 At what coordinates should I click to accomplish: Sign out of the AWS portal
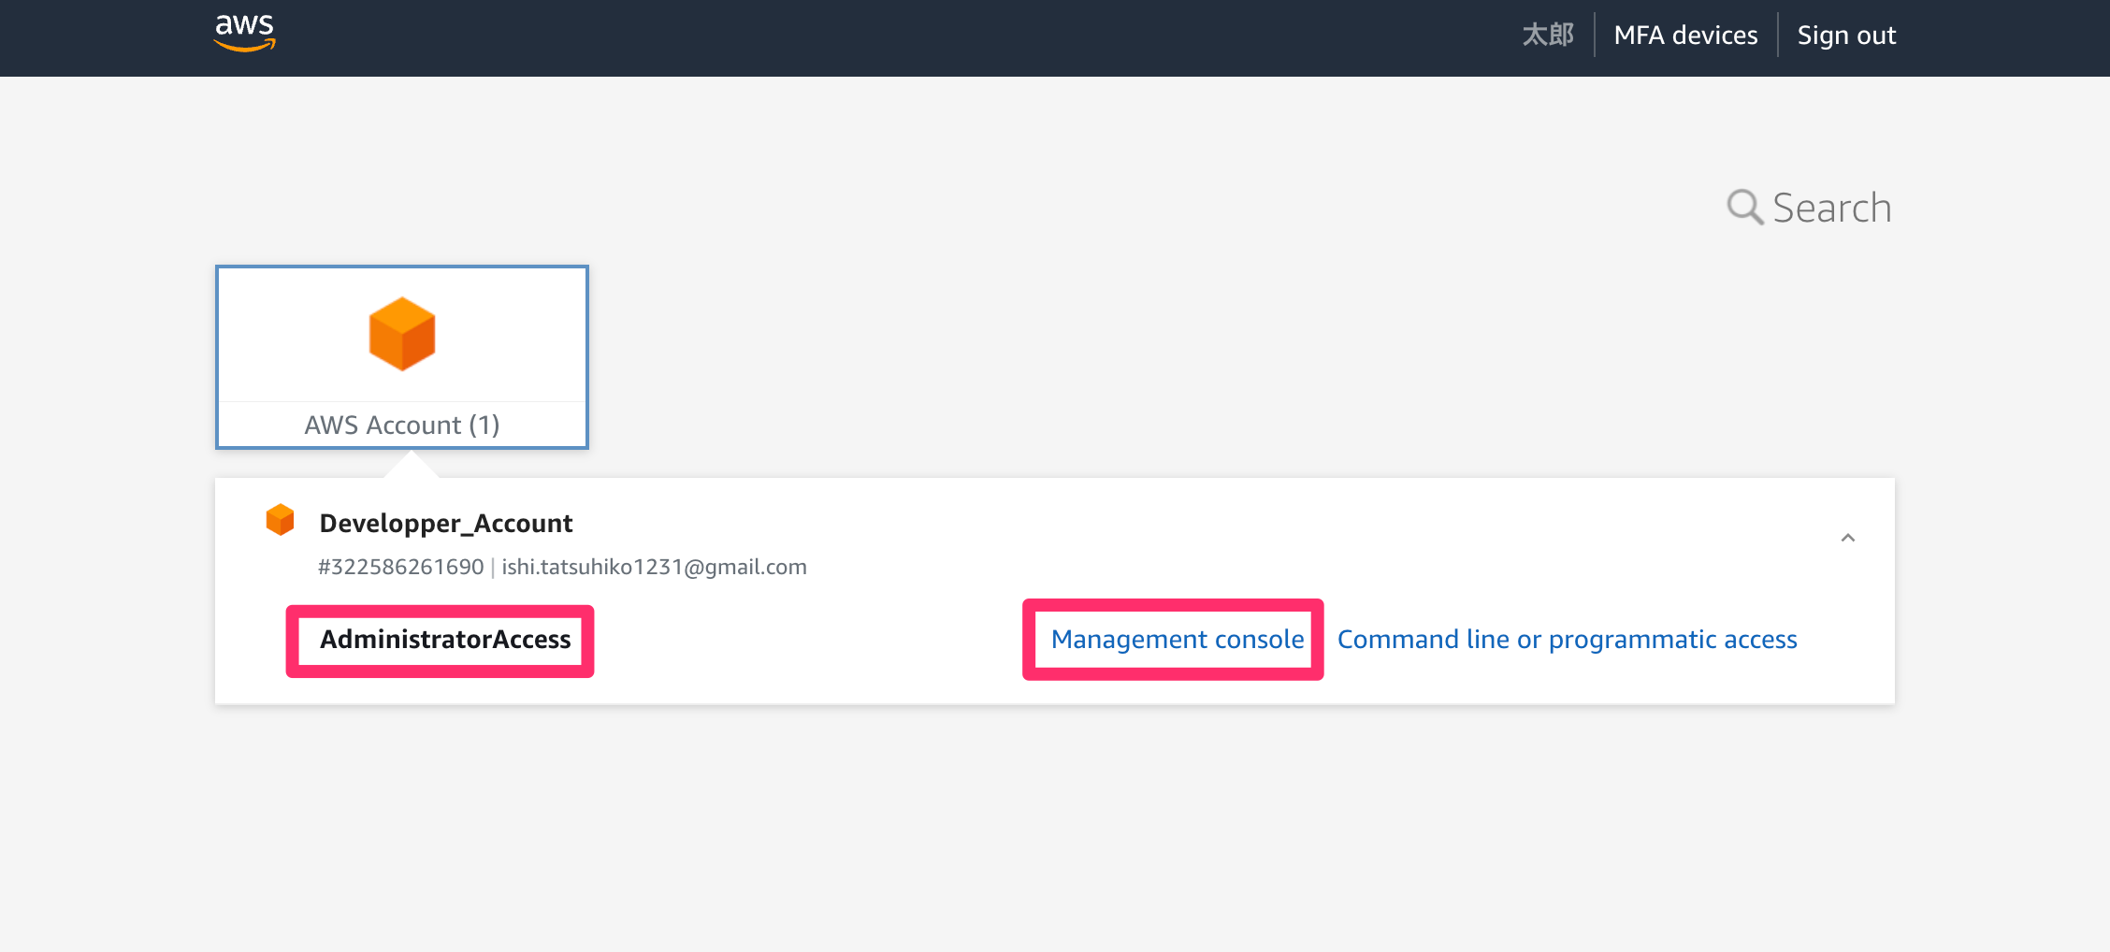[1846, 36]
